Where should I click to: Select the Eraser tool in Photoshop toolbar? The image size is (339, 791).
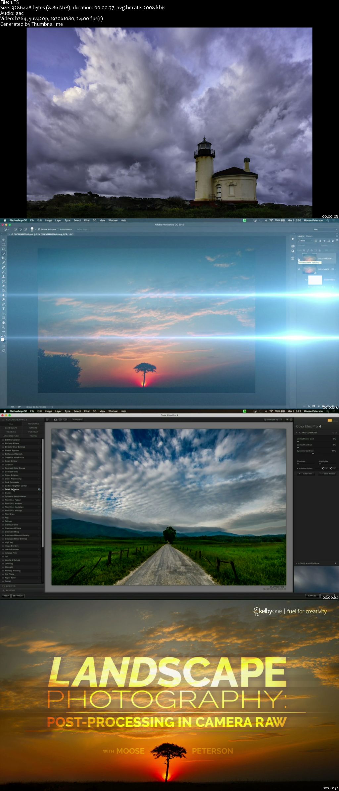(x=4, y=286)
